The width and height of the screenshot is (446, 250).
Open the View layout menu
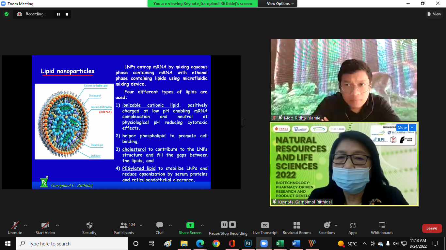pos(434,14)
